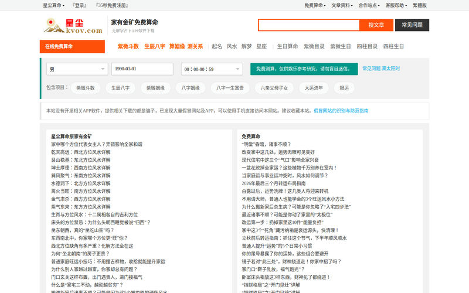Expand the 文章资料 dropdown menu
This screenshot has height=293, width=469.
[x=342, y=5]
